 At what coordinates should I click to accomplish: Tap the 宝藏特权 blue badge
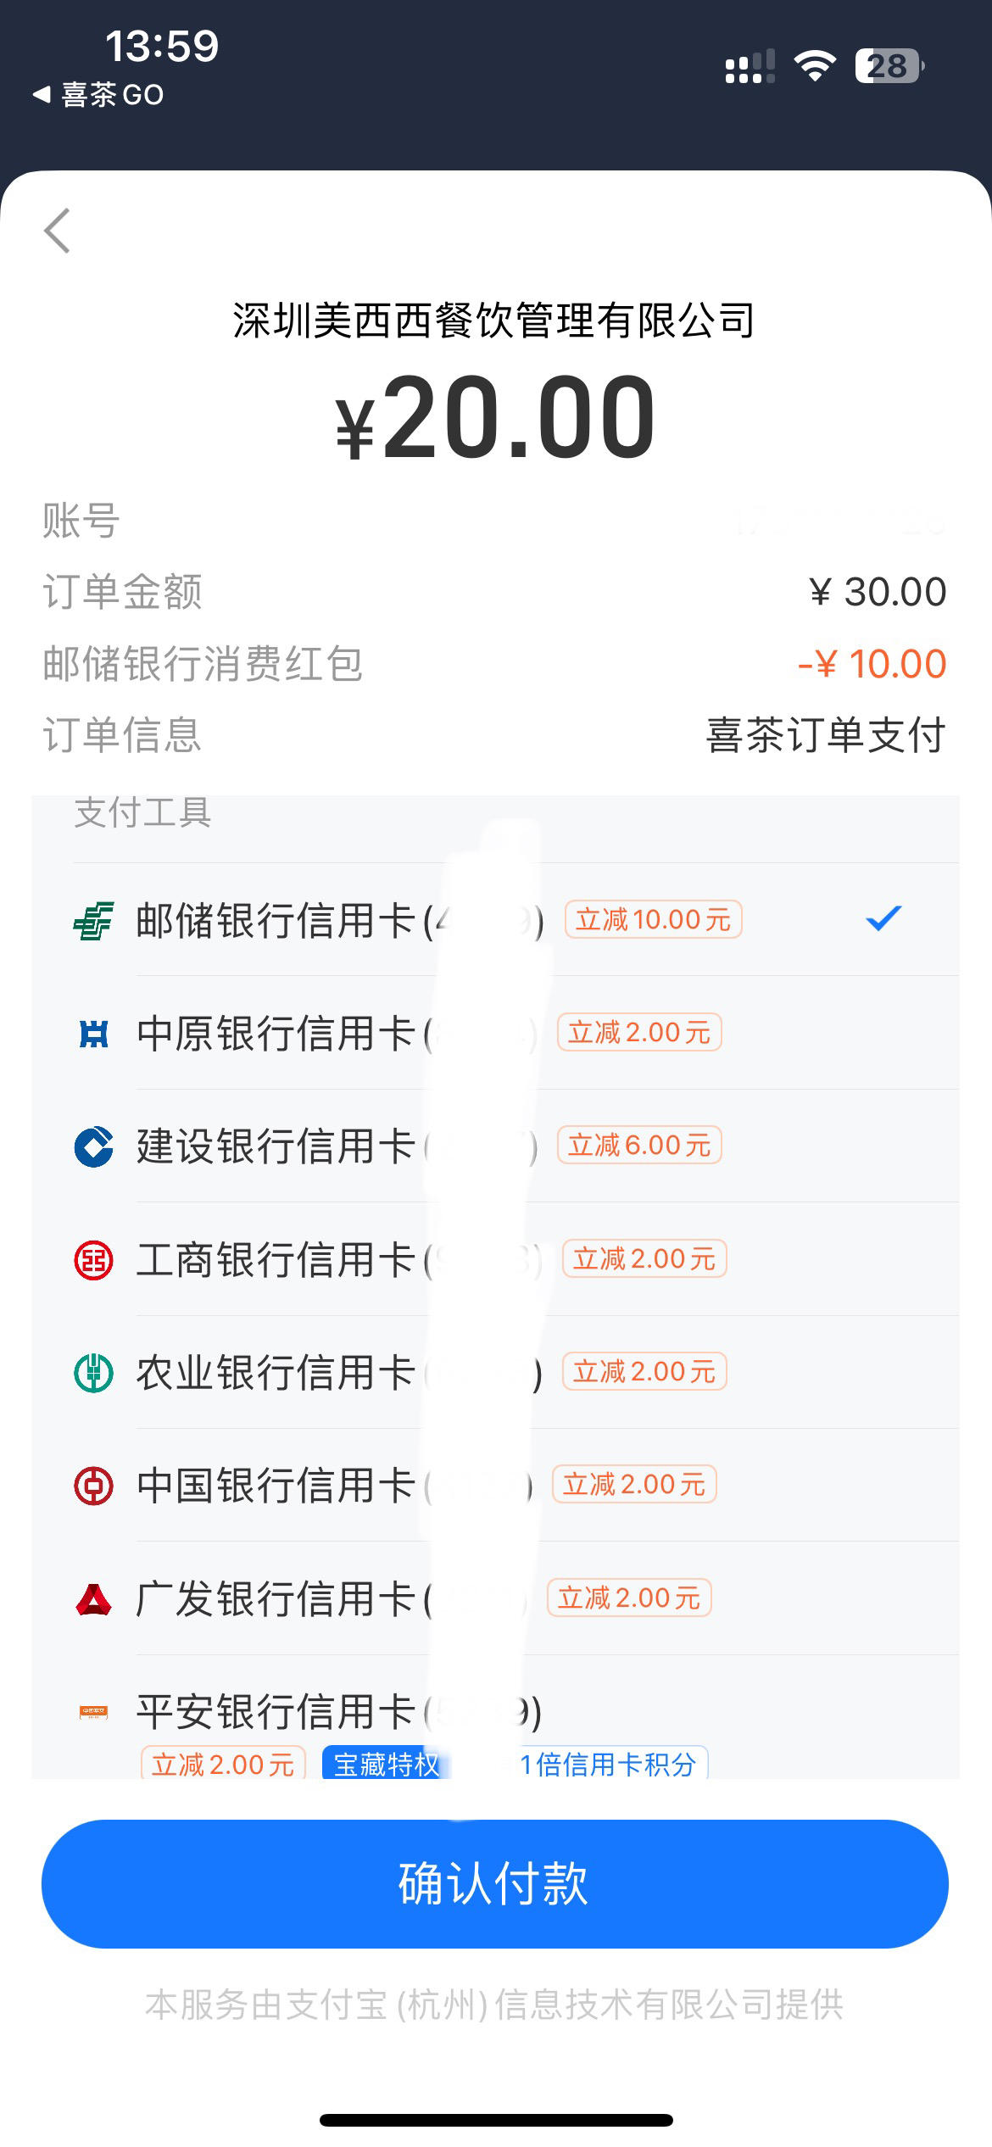(387, 1765)
